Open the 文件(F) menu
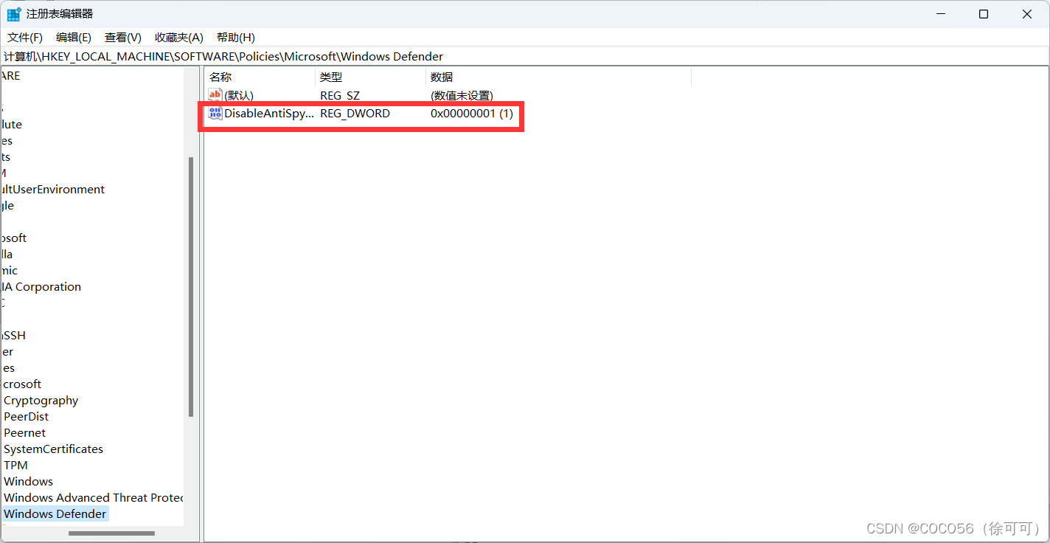 click(x=25, y=37)
